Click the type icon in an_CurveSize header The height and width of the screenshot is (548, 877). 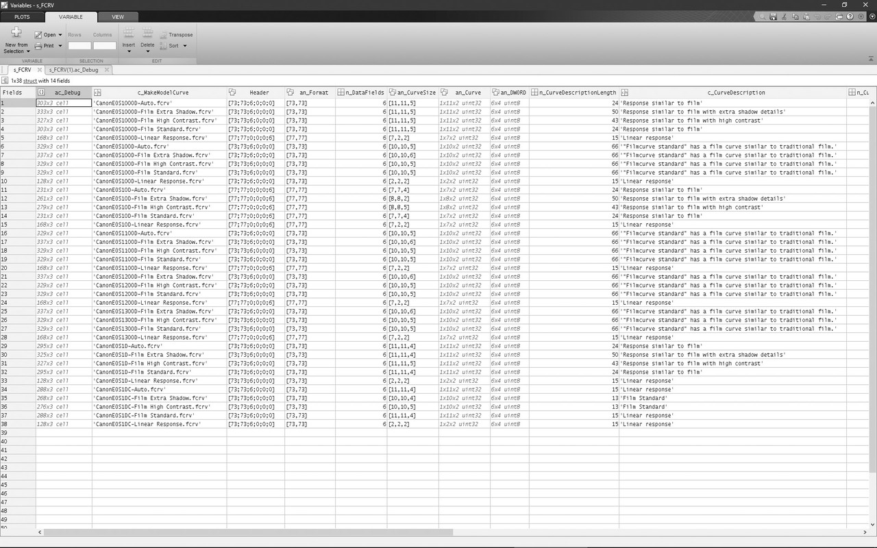coord(393,92)
